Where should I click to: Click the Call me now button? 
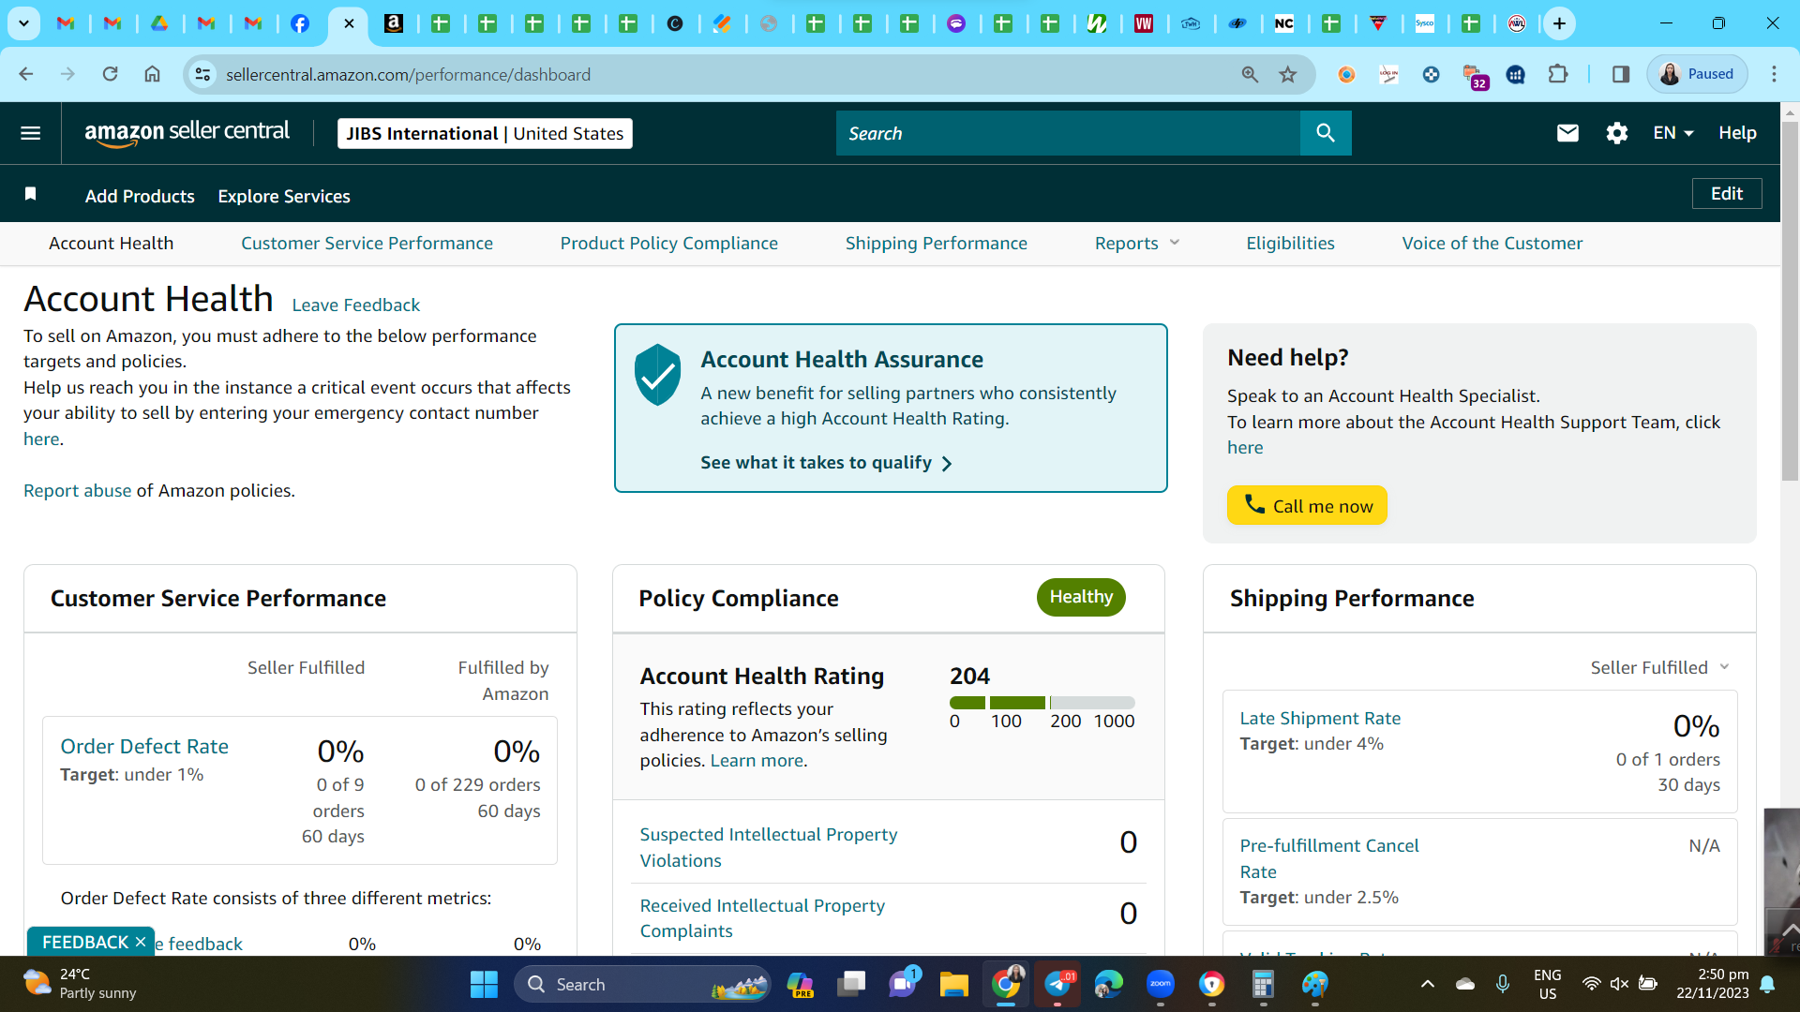1307,505
